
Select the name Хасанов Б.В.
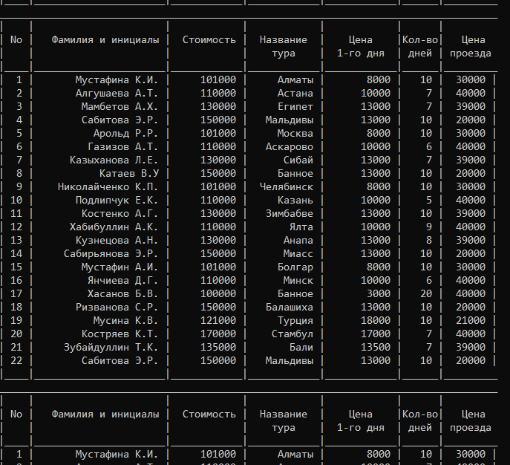point(122,294)
